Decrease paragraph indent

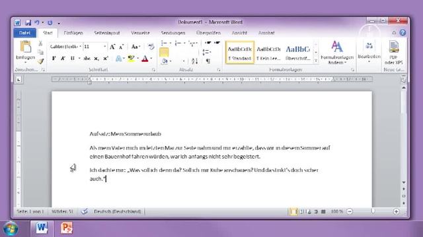[x=208, y=43]
